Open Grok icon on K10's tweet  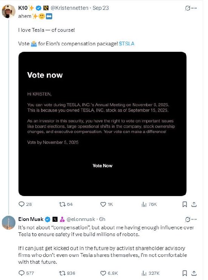(188, 8)
